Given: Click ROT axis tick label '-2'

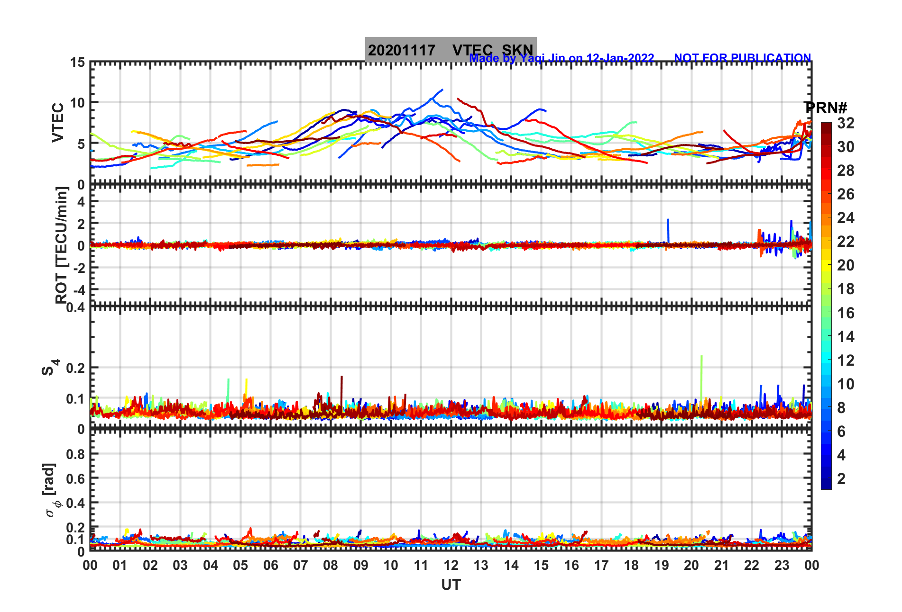Looking at the screenshot, I should pos(79,268).
